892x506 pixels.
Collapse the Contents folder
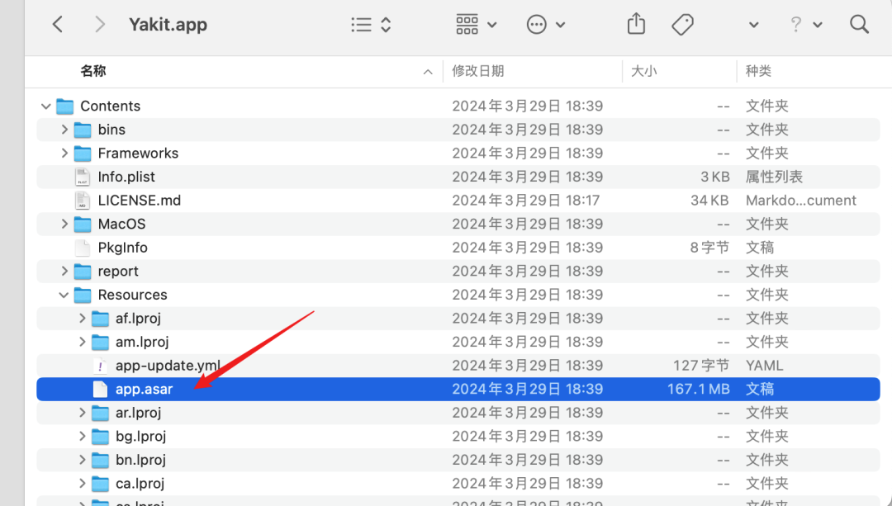(x=46, y=106)
